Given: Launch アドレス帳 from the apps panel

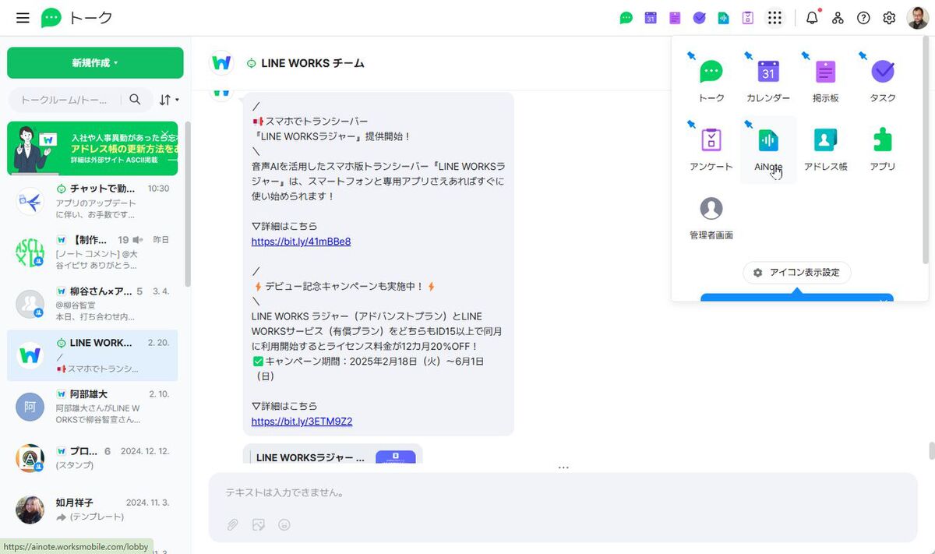Looking at the screenshot, I should click(825, 150).
